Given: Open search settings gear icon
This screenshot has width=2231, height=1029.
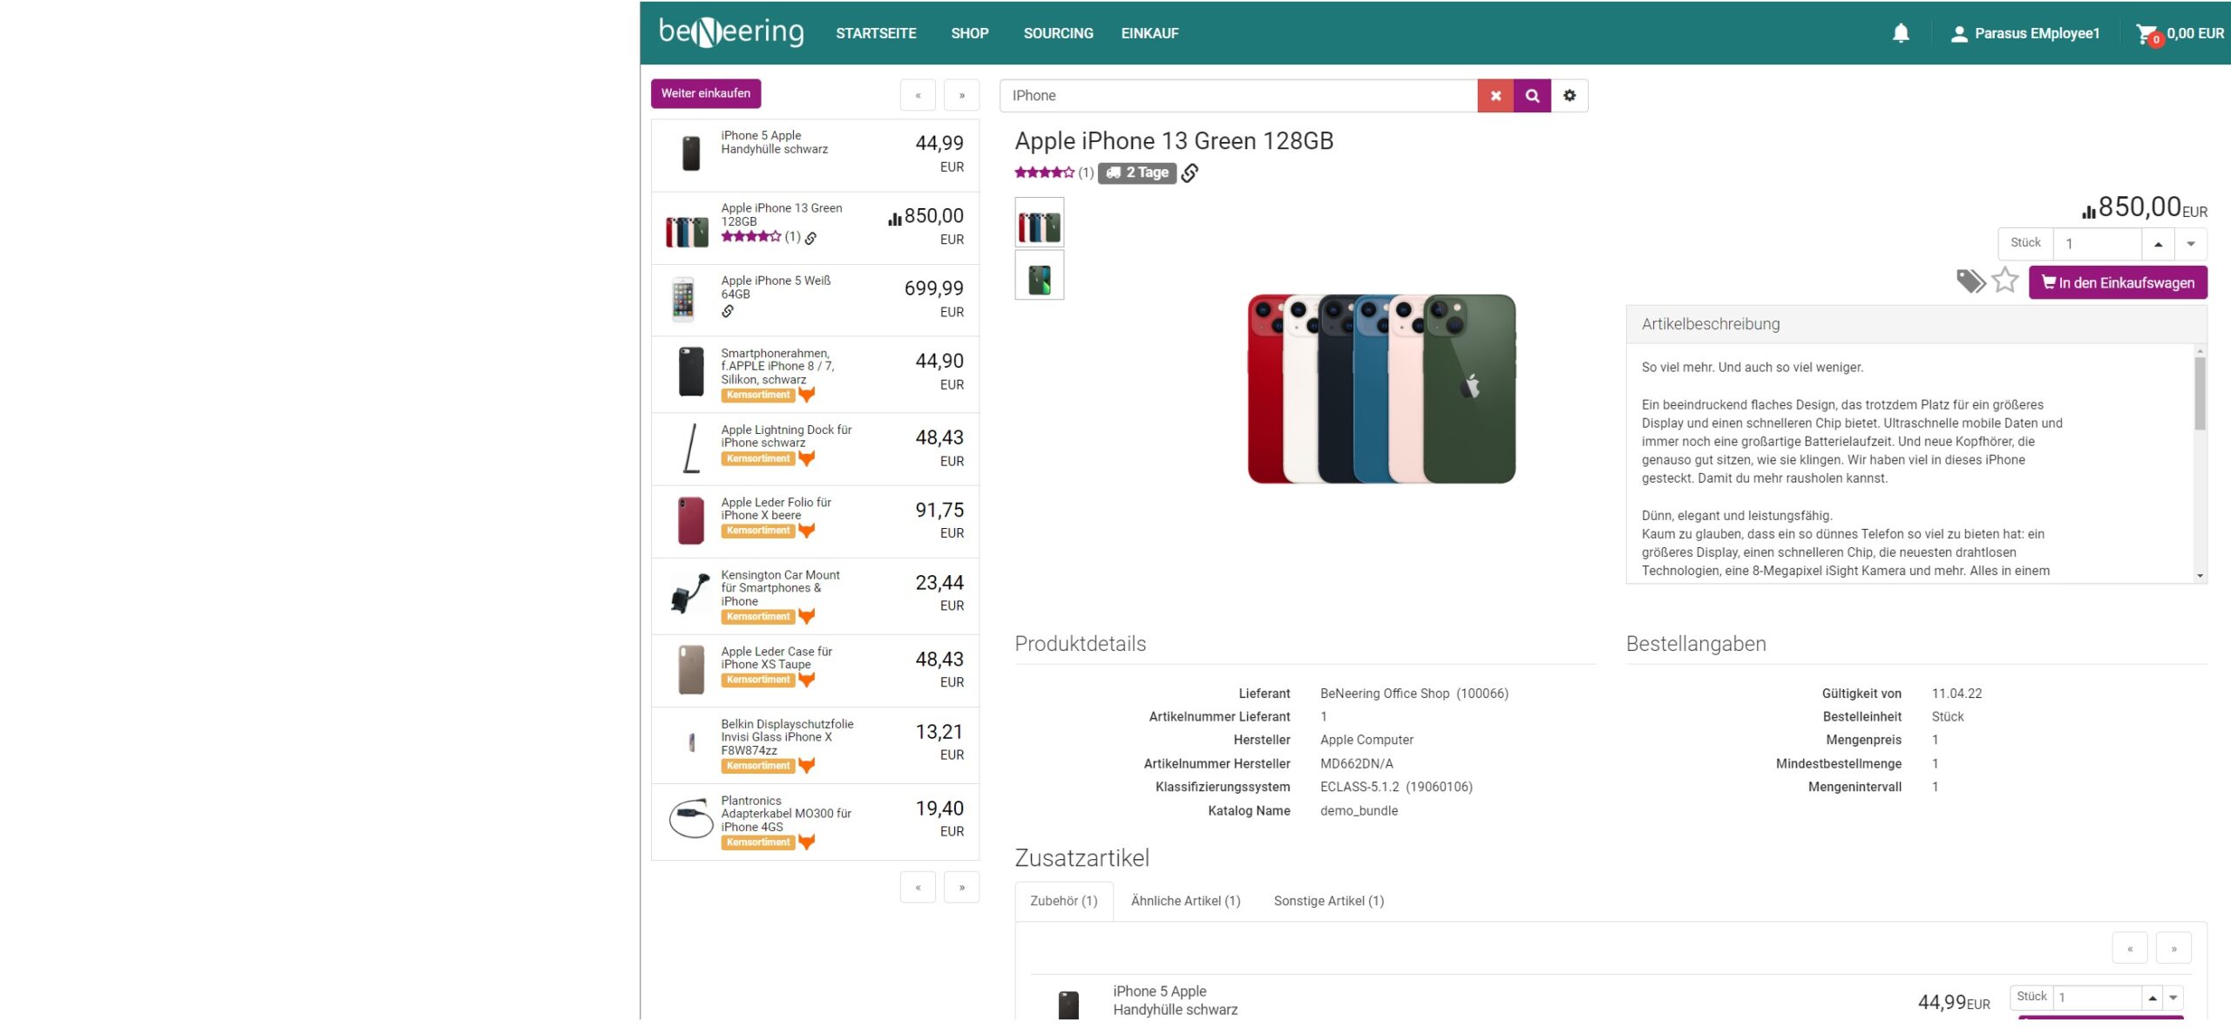Looking at the screenshot, I should (x=1570, y=96).
